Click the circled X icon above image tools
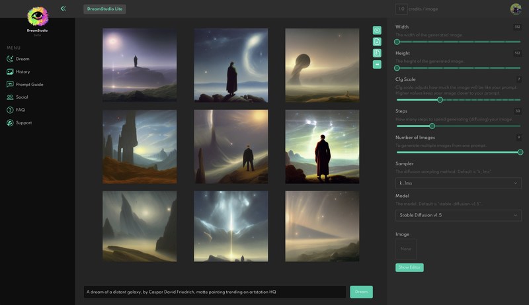The width and height of the screenshot is (529, 305). [x=377, y=30]
